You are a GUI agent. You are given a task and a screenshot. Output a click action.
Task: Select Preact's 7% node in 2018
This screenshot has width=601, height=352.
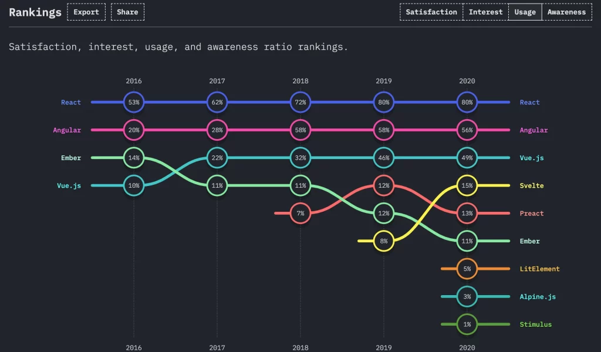300,213
